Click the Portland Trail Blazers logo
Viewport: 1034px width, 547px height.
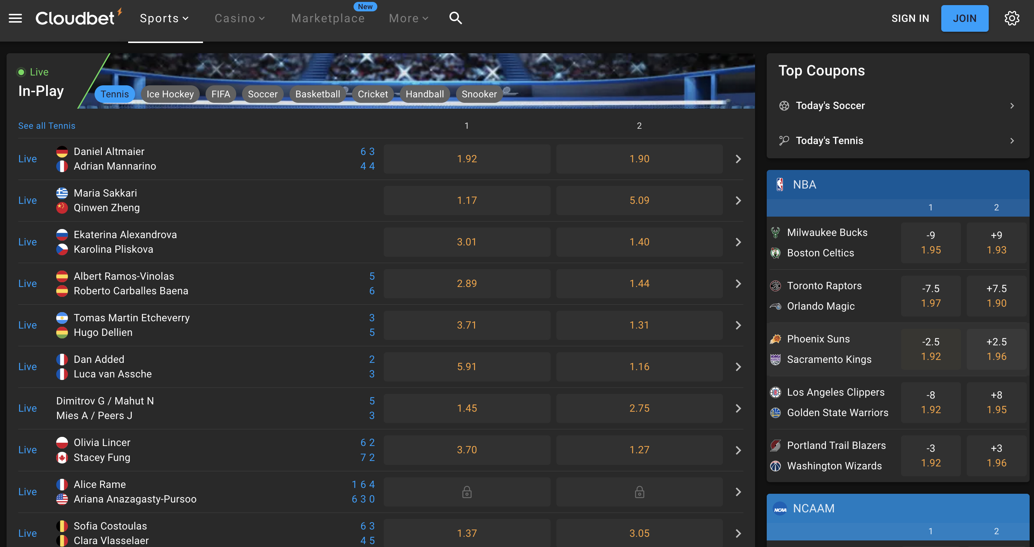pyautogui.click(x=775, y=446)
